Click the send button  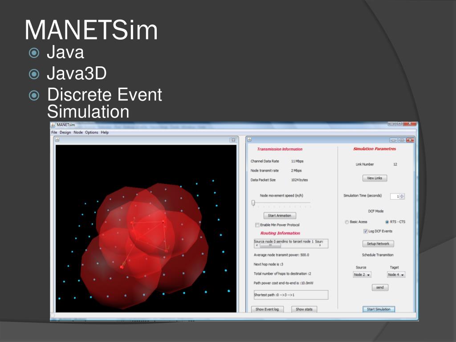(380, 287)
